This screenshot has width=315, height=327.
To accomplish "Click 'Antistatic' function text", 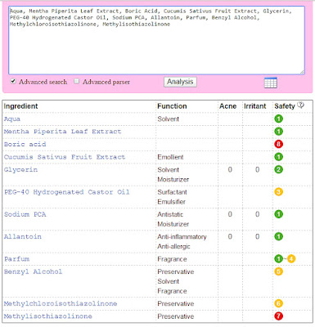I will pyautogui.click(x=170, y=214).
